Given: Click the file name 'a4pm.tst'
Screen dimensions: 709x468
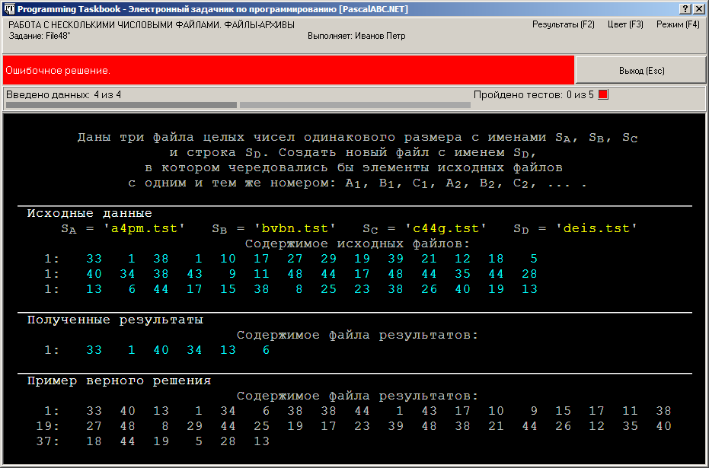Looking at the screenshot, I should tap(144, 228).
